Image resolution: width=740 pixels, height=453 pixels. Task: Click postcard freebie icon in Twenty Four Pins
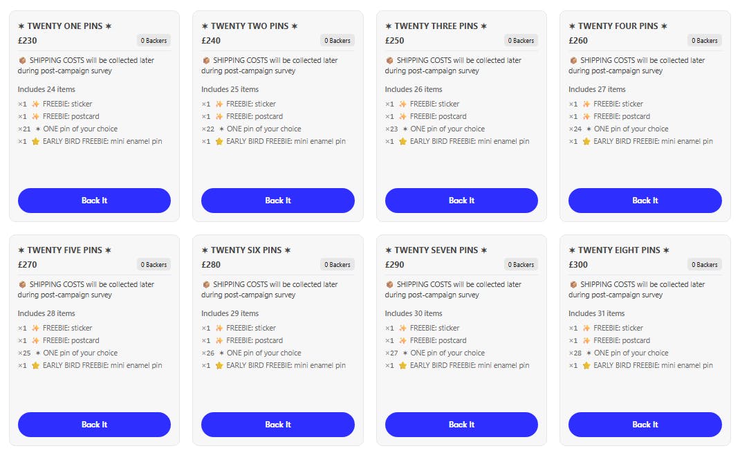click(586, 116)
